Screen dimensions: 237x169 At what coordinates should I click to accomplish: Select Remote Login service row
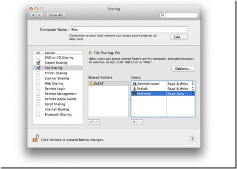tap(58, 89)
